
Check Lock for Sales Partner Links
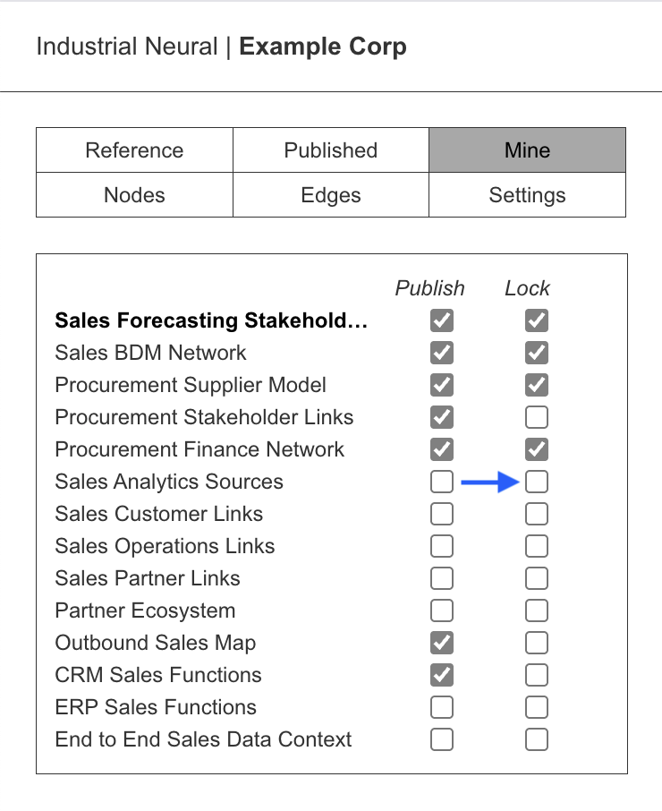click(537, 578)
